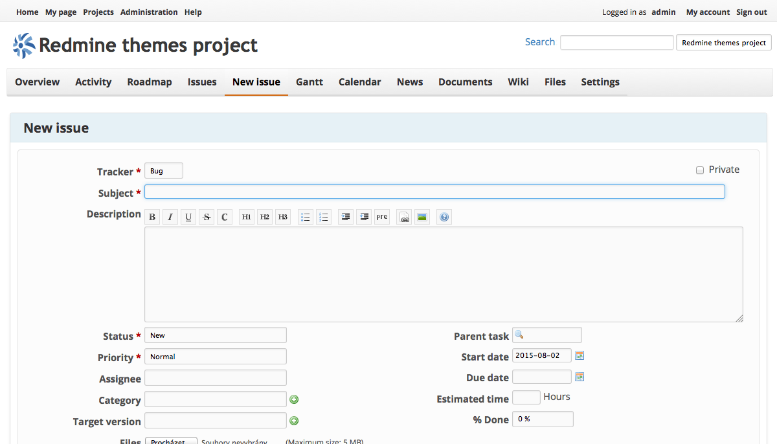Open the Due date calendar picker
The height and width of the screenshot is (444, 777).
tap(580, 377)
